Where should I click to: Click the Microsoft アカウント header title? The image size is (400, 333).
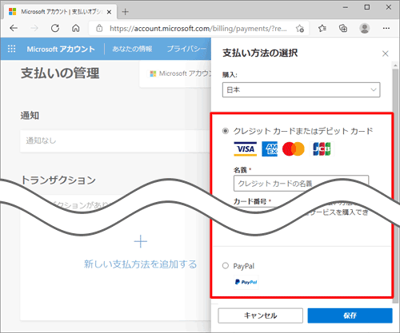point(61,49)
